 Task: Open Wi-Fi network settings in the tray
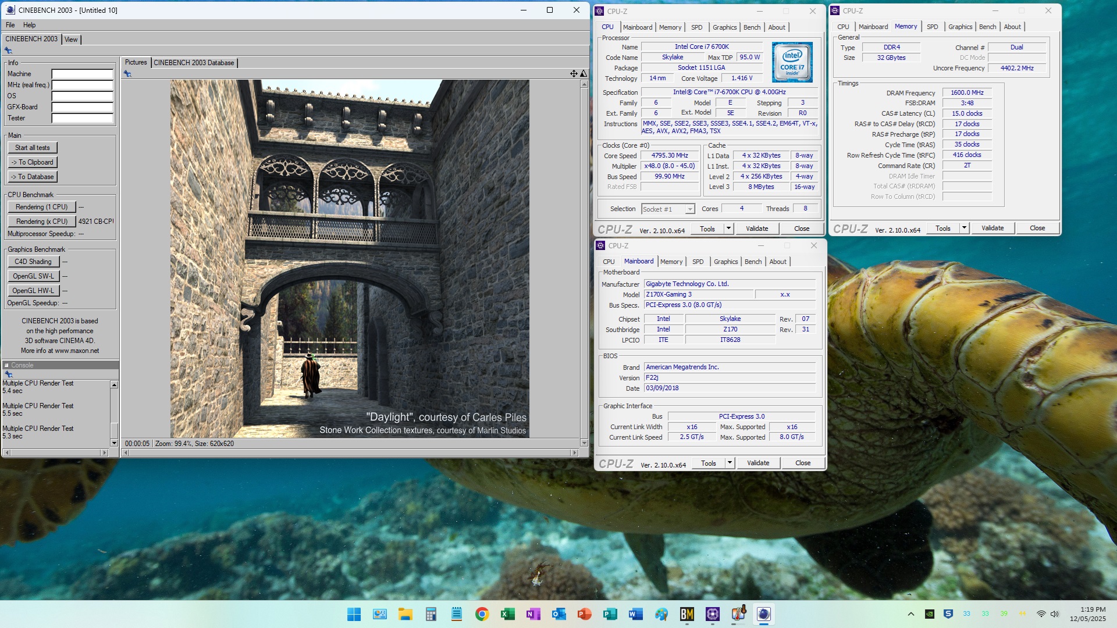coord(1041,614)
